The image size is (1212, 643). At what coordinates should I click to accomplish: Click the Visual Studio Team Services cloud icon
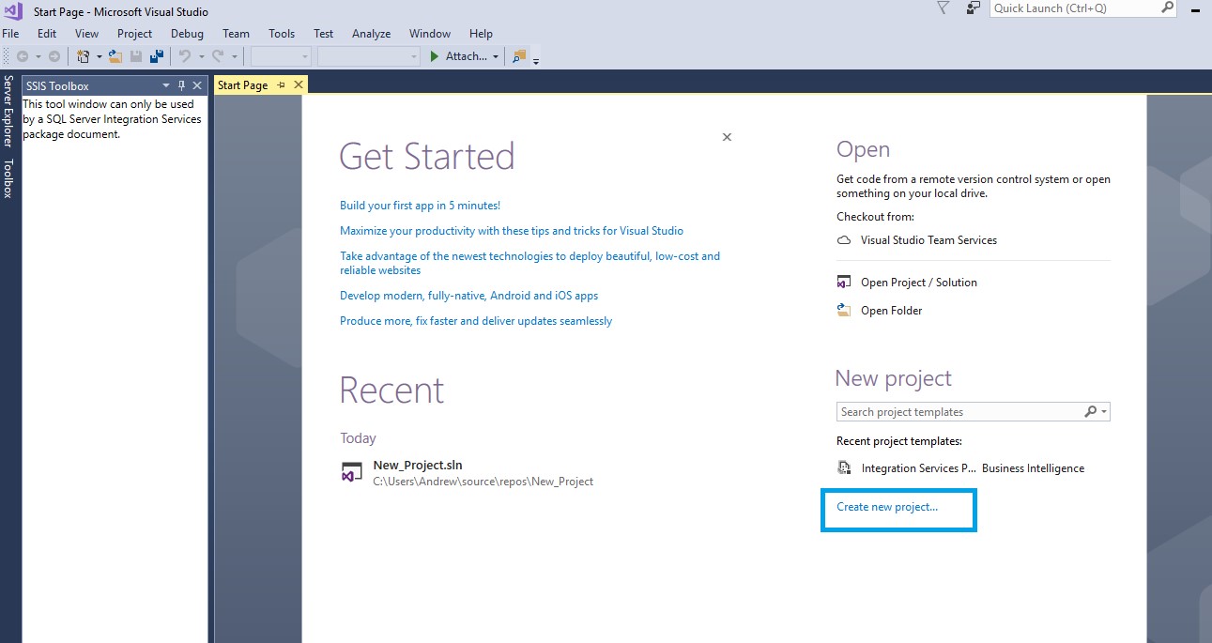click(844, 240)
